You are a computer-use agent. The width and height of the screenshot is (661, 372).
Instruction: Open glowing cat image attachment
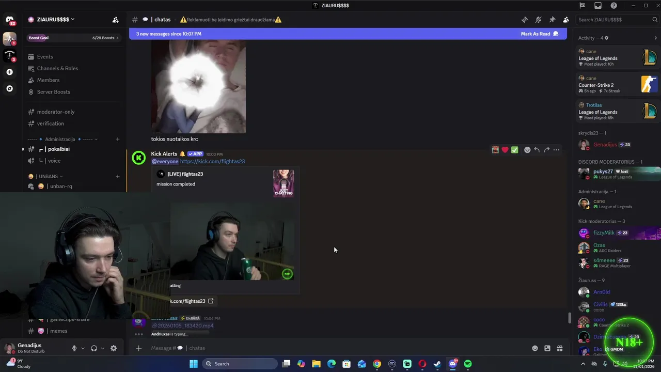[x=198, y=86]
